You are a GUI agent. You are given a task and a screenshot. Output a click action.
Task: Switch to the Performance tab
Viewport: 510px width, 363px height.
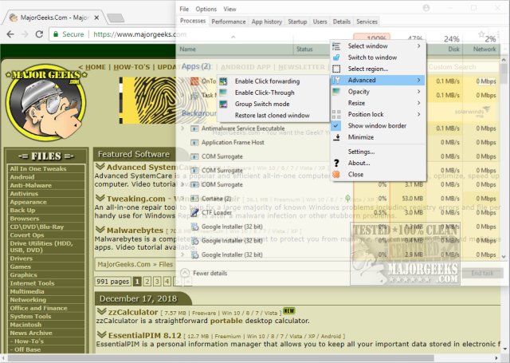pos(229,22)
